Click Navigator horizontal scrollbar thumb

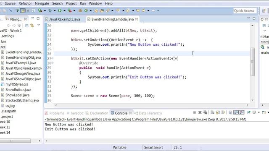(x=15, y=141)
